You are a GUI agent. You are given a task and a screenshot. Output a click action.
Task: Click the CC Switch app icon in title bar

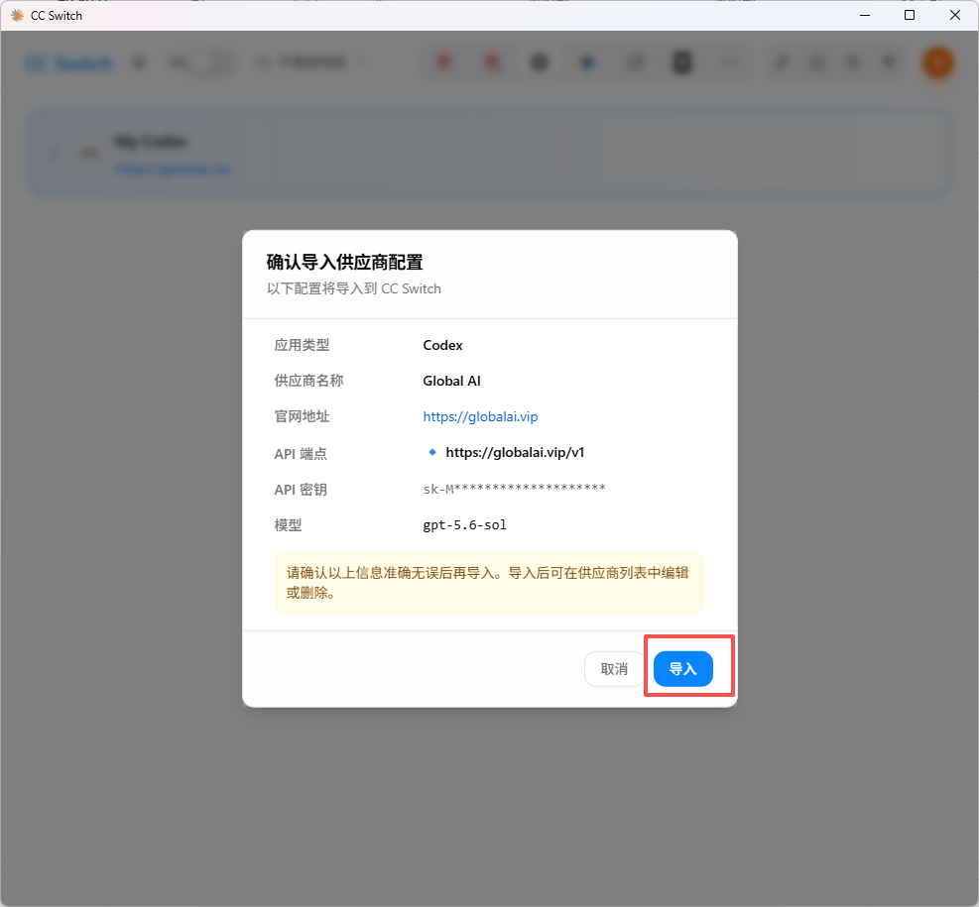(x=17, y=16)
